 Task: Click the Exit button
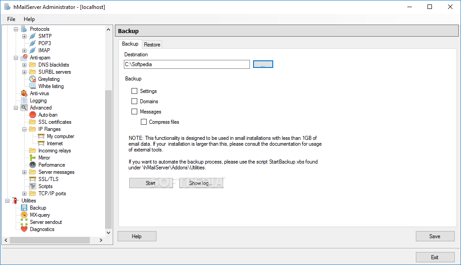click(x=435, y=257)
